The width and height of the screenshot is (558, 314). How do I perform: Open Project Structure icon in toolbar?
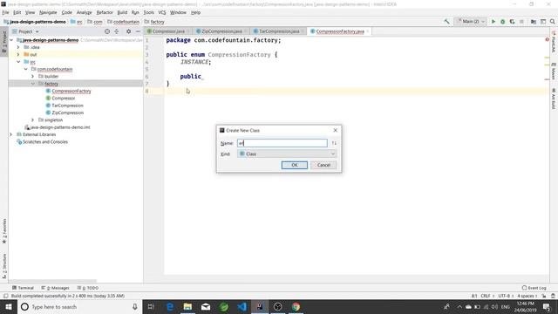pyautogui.click(x=534, y=22)
